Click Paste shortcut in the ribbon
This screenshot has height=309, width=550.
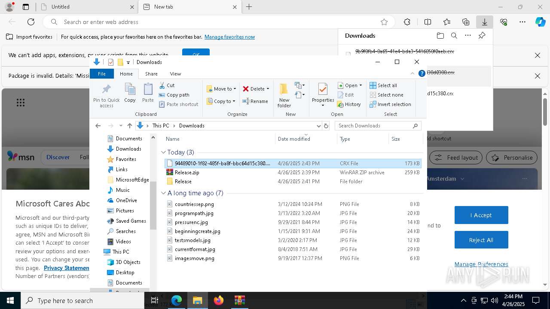178,104
